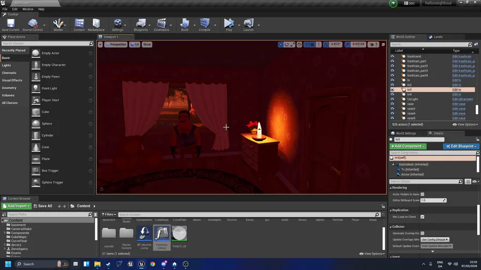
Task: Open the Content Browser Filters dropdown
Action: pyautogui.click(x=109, y=215)
